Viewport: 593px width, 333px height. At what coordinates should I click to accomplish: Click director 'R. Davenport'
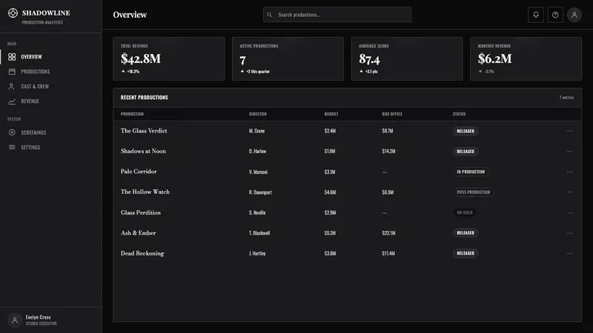pyautogui.click(x=260, y=192)
